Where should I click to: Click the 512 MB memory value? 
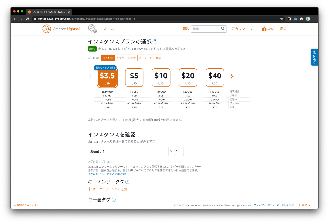107,96
